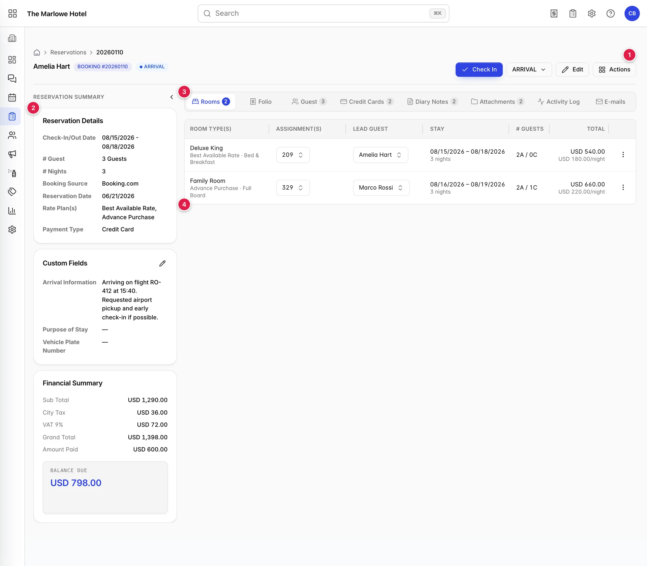Screen dimensions: 647x566
Task: Click the ROOM TYPE(S) column header
Action: pos(211,129)
